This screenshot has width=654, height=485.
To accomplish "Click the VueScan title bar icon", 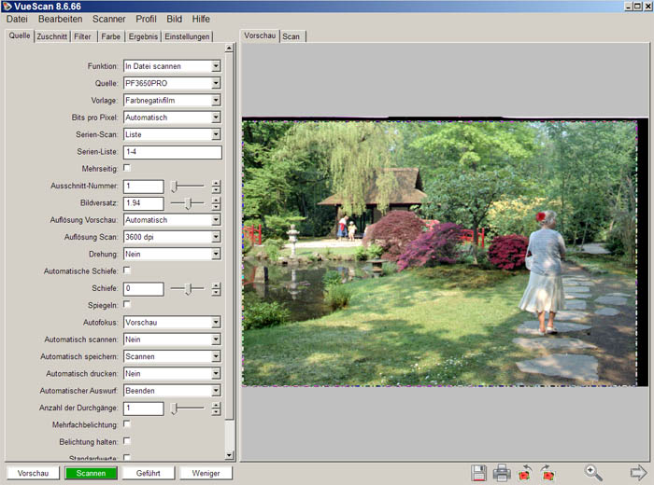I will click(7, 6).
